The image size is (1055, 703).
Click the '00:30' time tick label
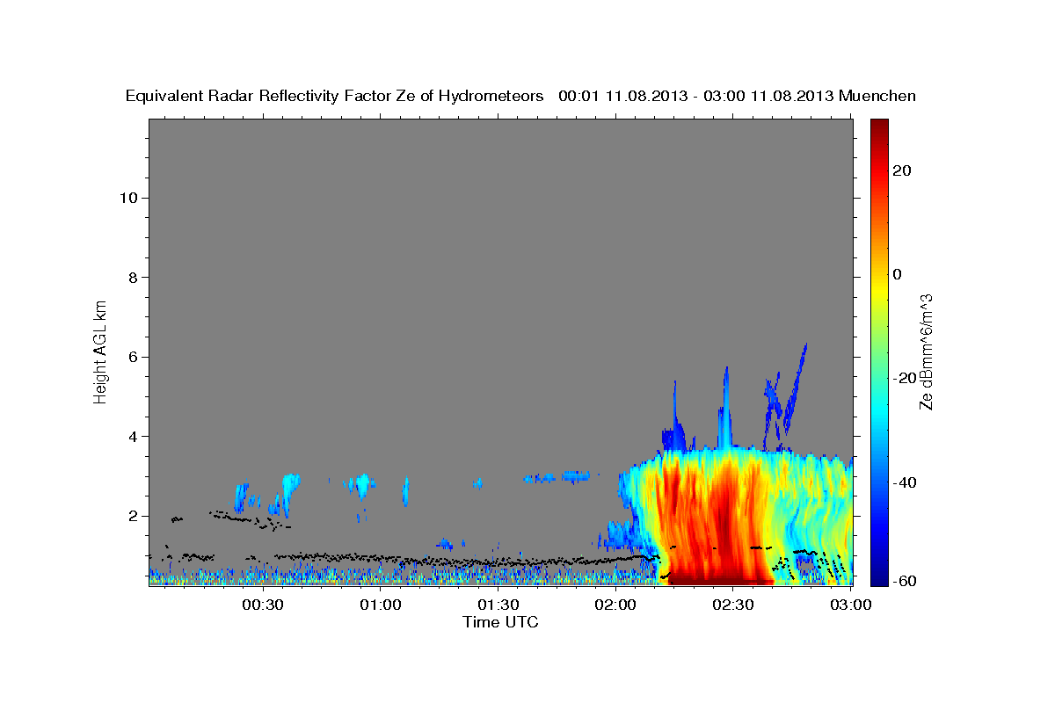262,605
